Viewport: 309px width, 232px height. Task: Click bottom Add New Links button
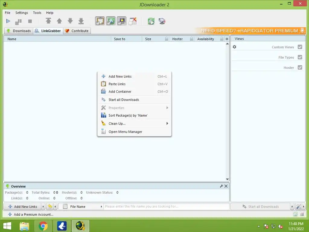(x=22, y=207)
